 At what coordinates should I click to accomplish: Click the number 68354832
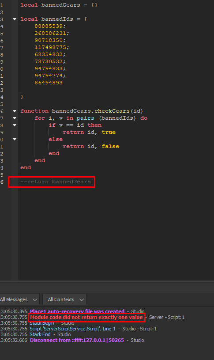(x=49, y=55)
